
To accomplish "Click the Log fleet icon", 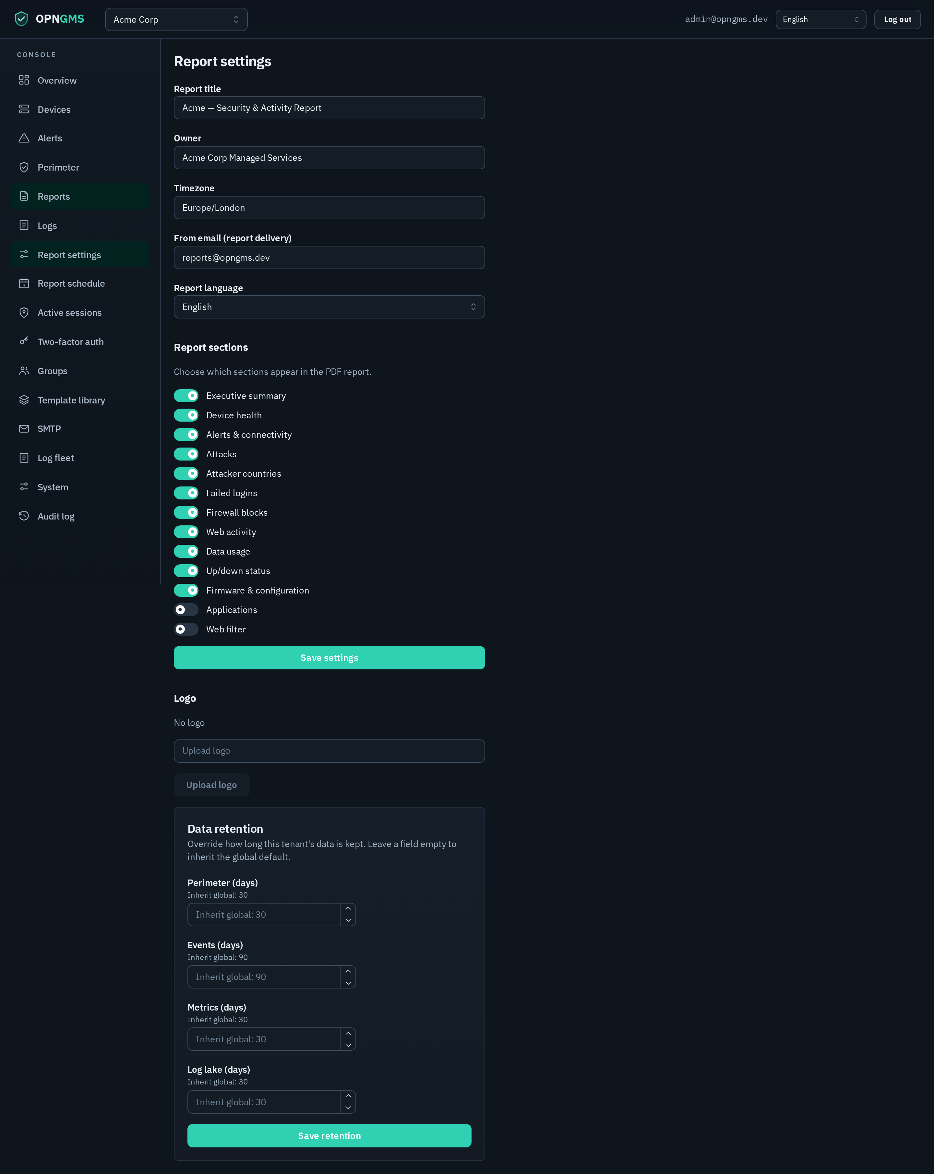I will (x=24, y=458).
